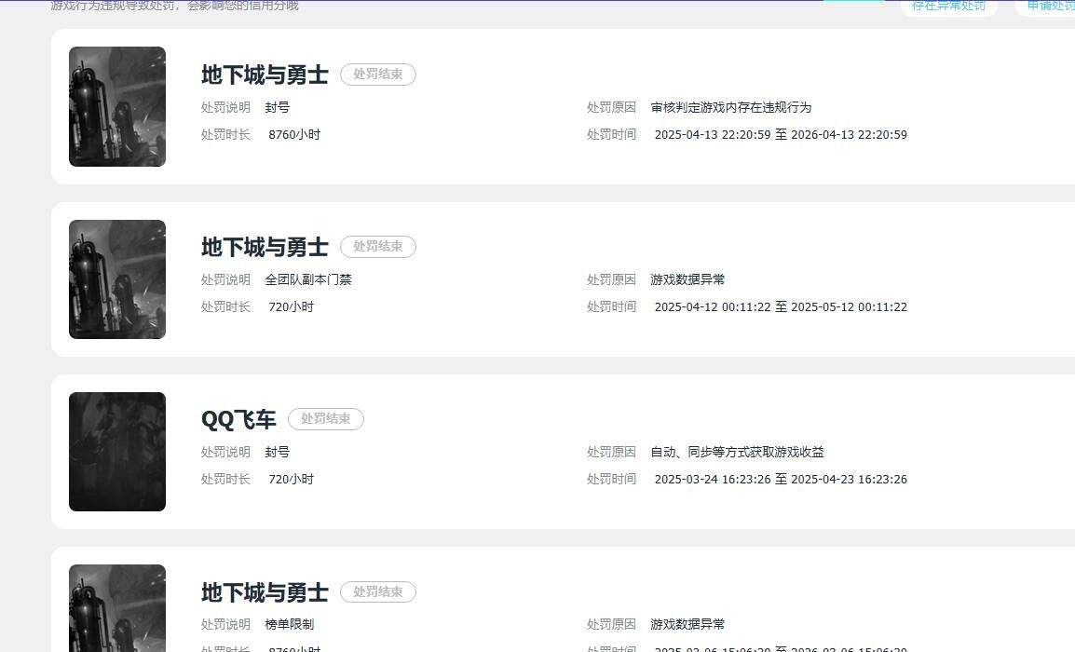Image resolution: width=1075 pixels, height=652 pixels.
Task: Click the 处罚说明 label beside 全团队副本门禁
Action: (x=225, y=279)
